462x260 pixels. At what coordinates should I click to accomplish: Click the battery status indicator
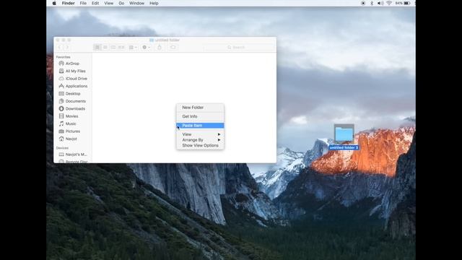pyautogui.click(x=403, y=3)
